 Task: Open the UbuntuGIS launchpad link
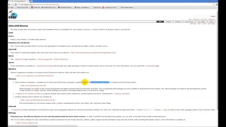(x=44, y=66)
